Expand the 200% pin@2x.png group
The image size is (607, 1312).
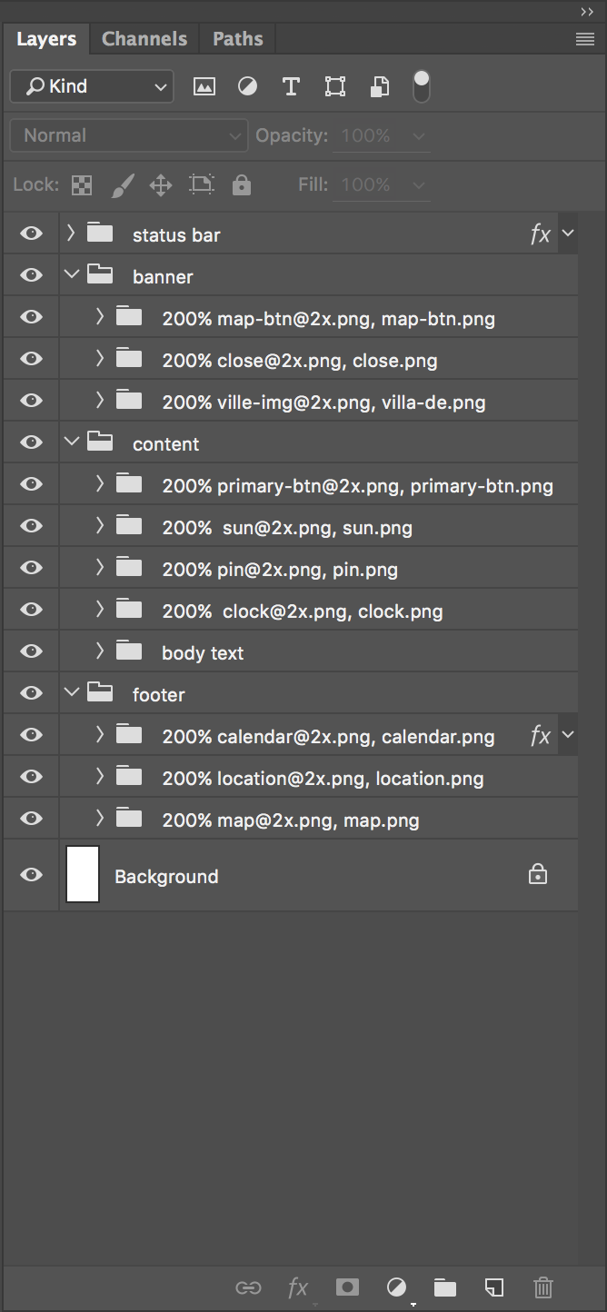[x=101, y=568]
